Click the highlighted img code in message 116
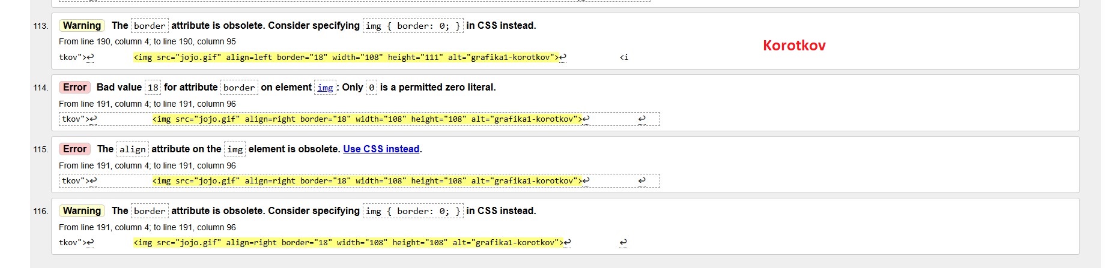Viewport: 1119px width, 268px height. 348,243
